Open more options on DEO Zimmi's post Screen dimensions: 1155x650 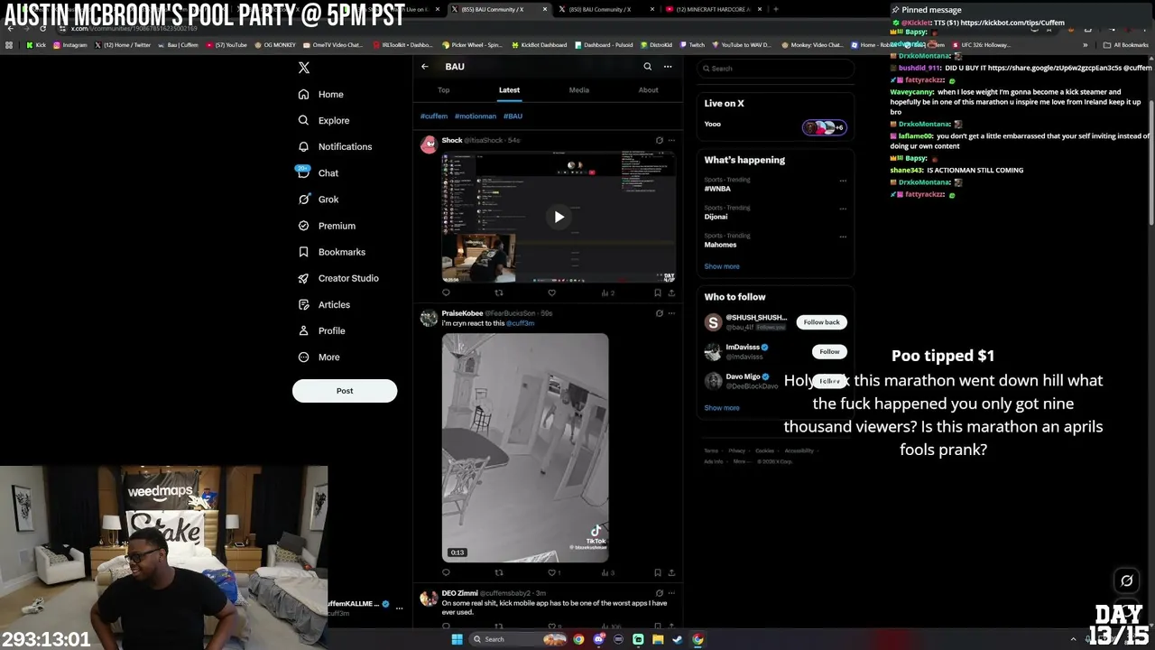(671, 593)
